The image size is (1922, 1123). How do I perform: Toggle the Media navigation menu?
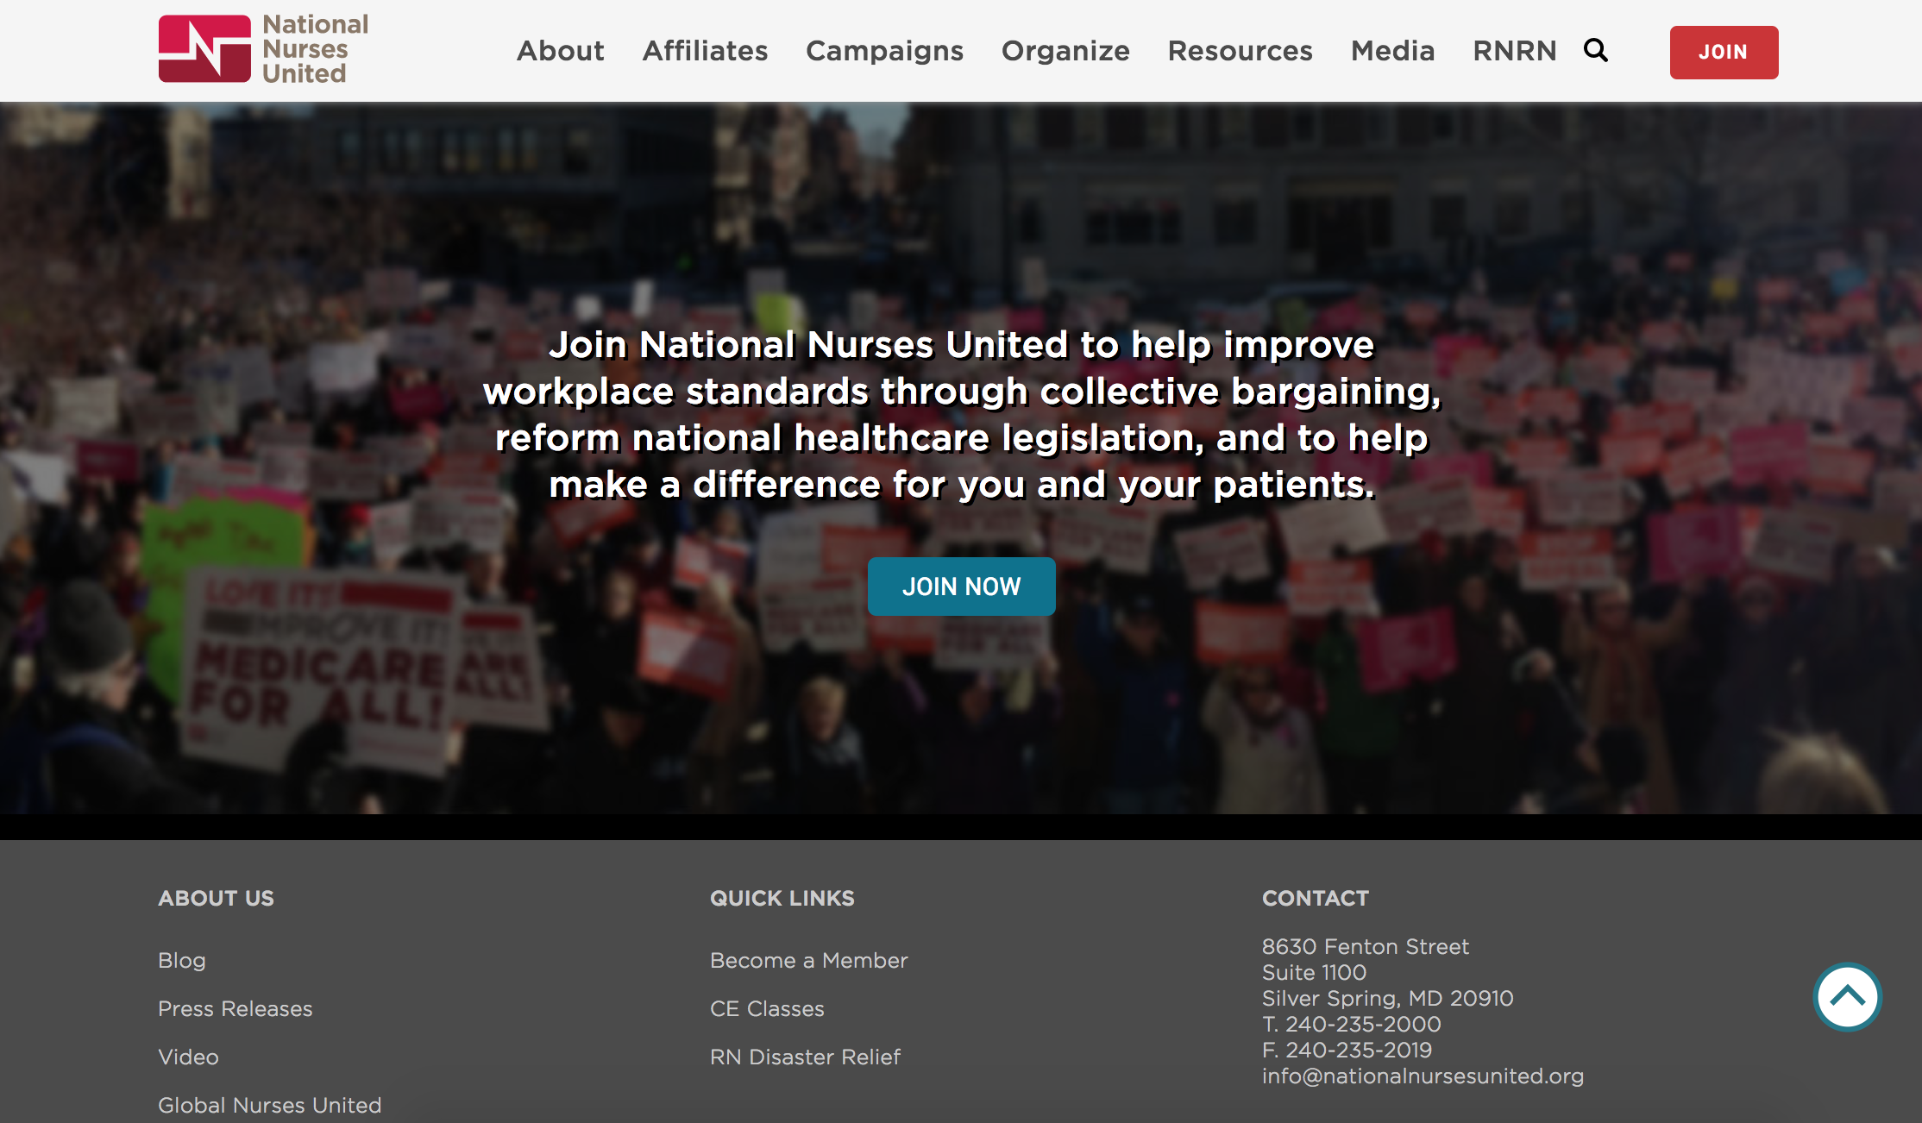pos(1391,51)
